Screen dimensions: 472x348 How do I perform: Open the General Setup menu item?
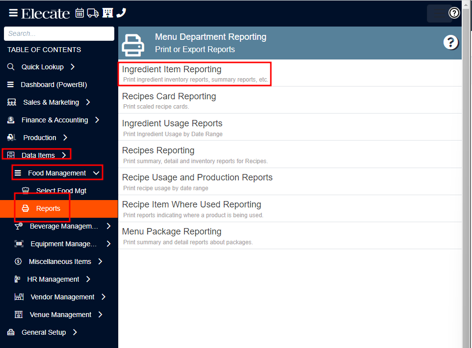coord(44,332)
